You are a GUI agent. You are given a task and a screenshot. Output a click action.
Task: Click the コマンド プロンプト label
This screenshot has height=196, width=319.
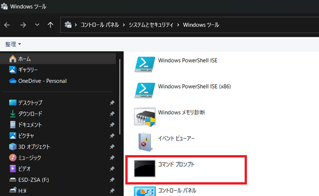click(176, 164)
